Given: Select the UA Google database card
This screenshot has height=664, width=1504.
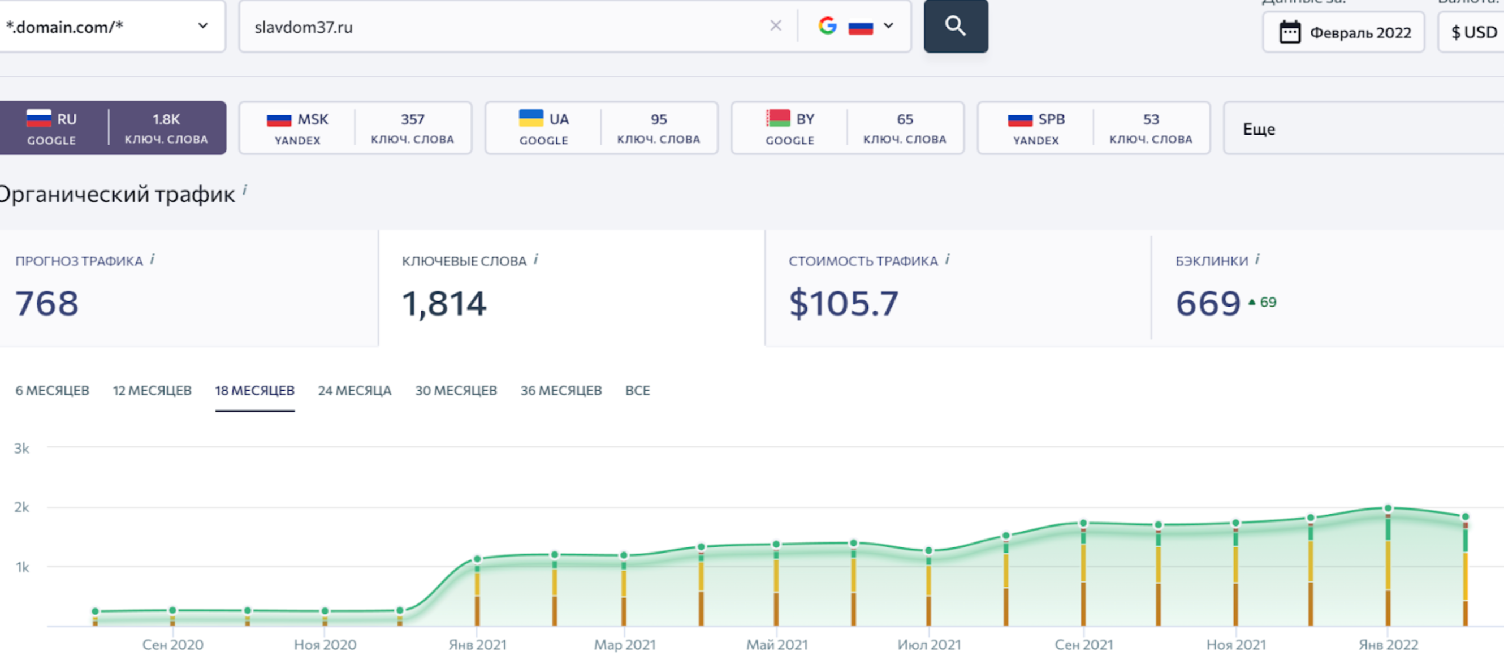Looking at the screenshot, I should coord(601,128).
